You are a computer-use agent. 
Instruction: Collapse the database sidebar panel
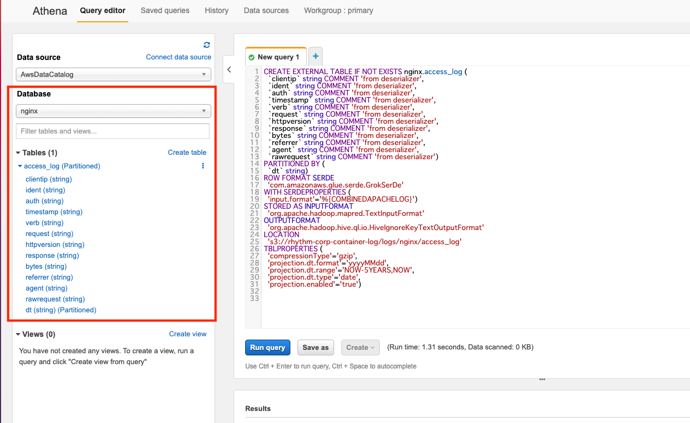[229, 69]
